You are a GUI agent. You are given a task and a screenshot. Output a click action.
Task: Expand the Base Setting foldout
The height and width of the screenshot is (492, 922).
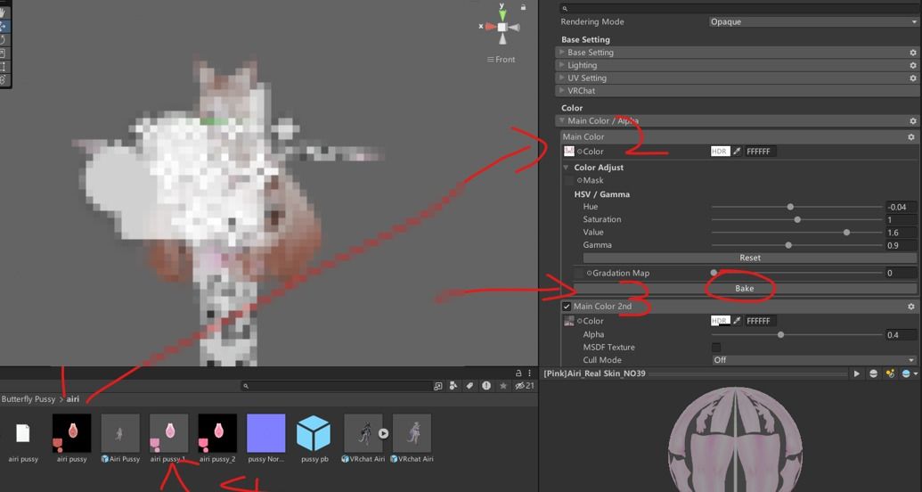[562, 53]
